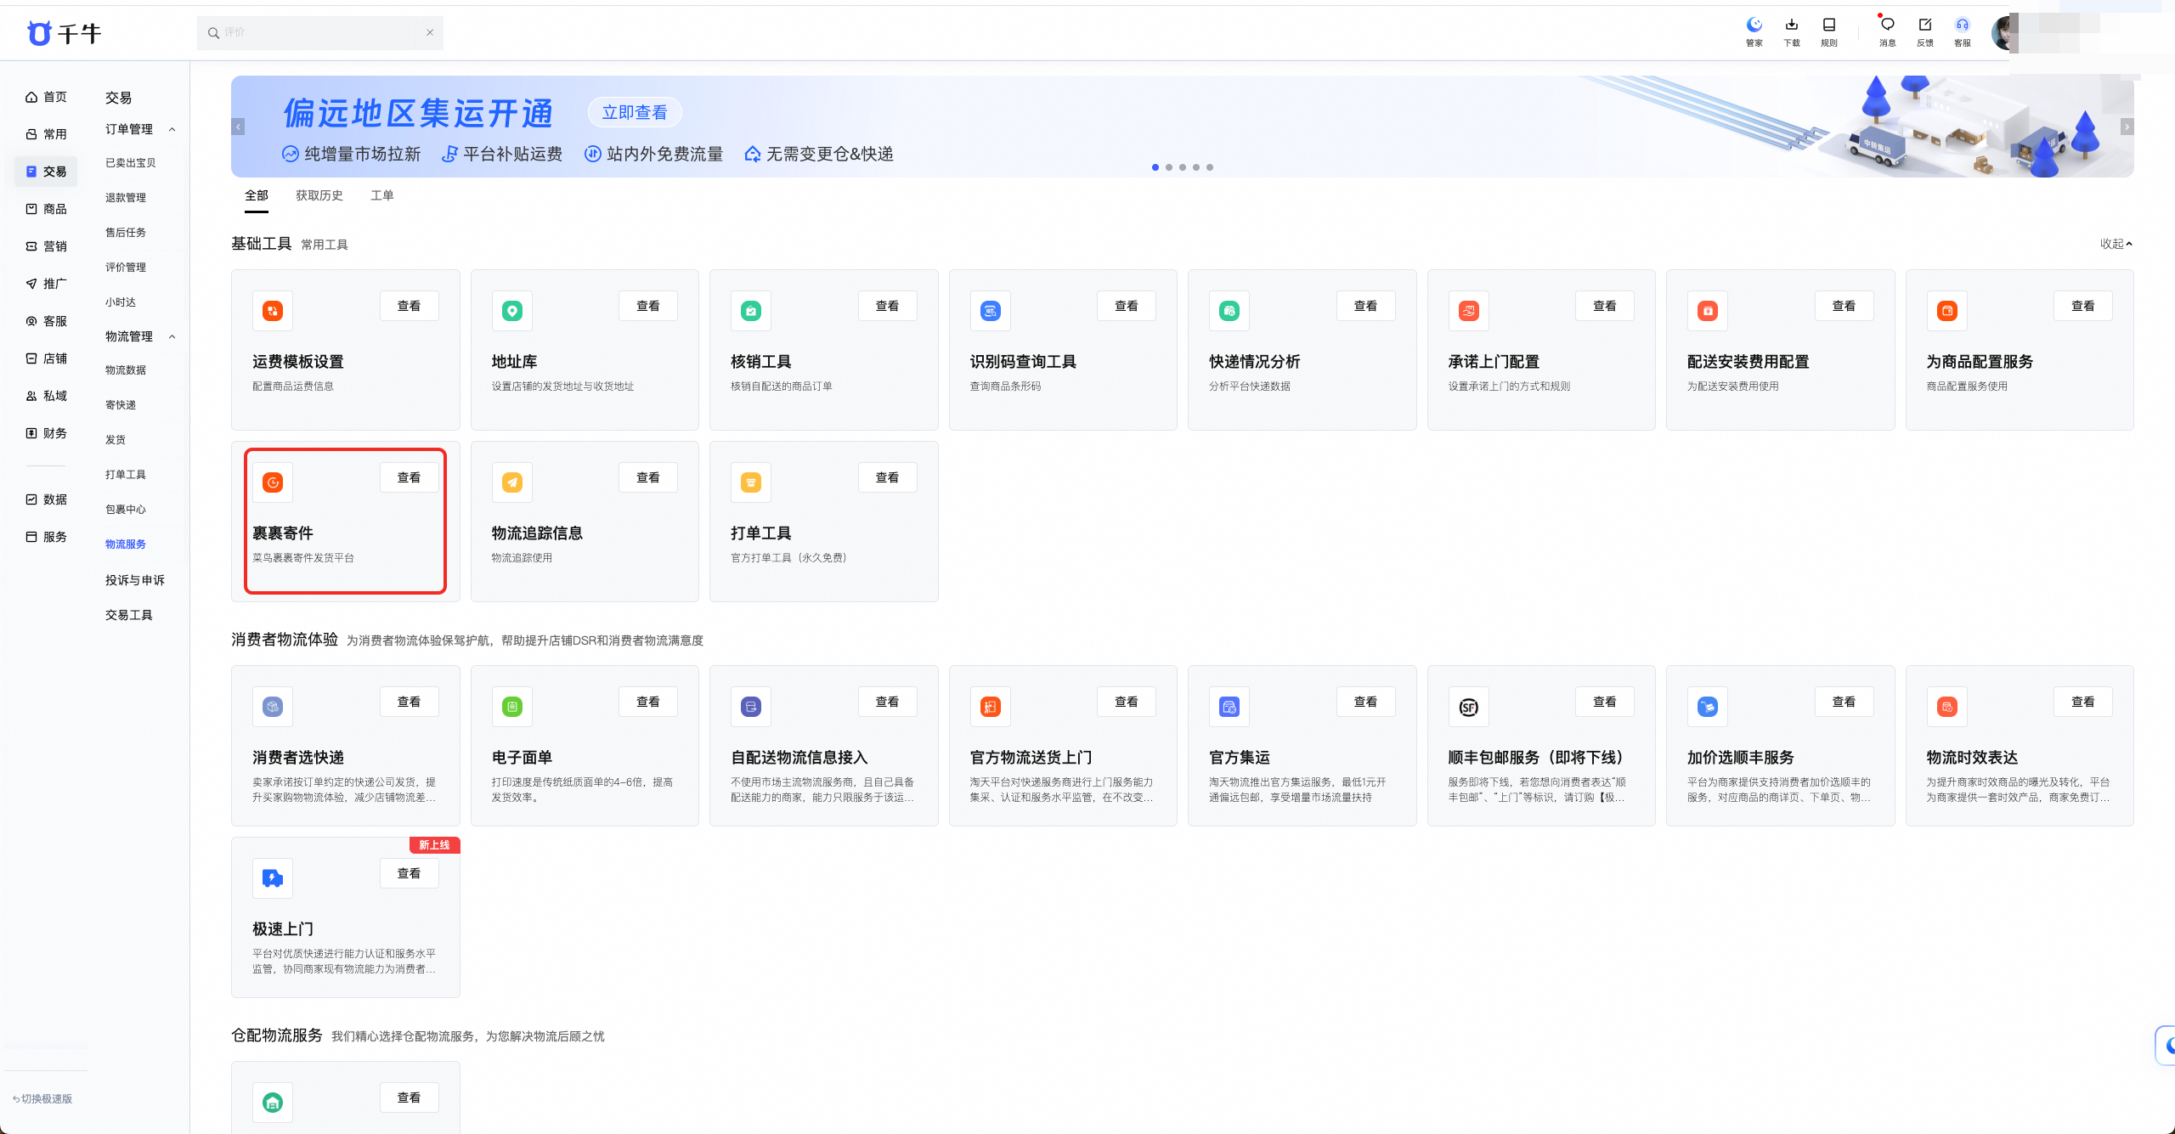Collapse the 物流管理 sidebar group

172,336
